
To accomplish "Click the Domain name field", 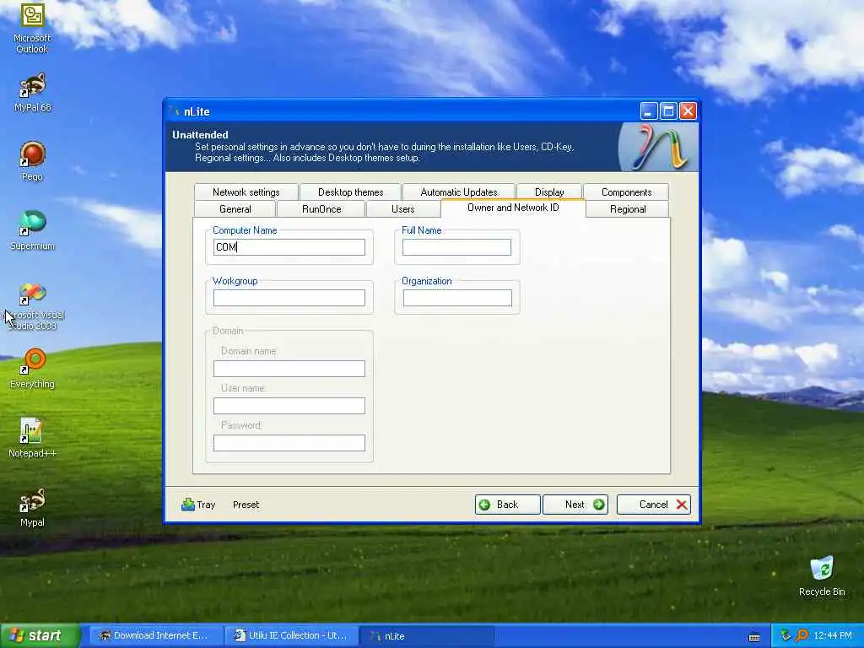I will tap(289, 368).
